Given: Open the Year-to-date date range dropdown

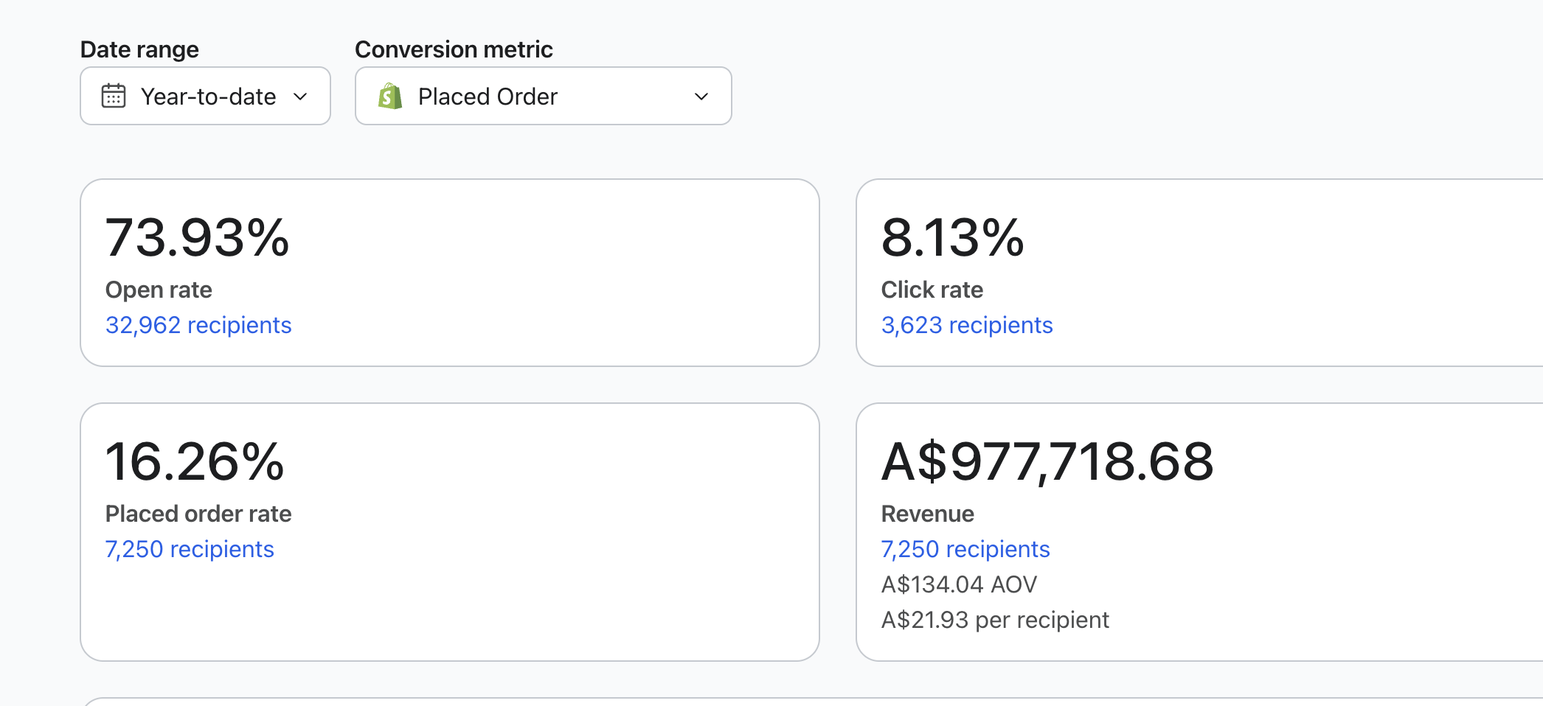Looking at the screenshot, I should tap(205, 96).
